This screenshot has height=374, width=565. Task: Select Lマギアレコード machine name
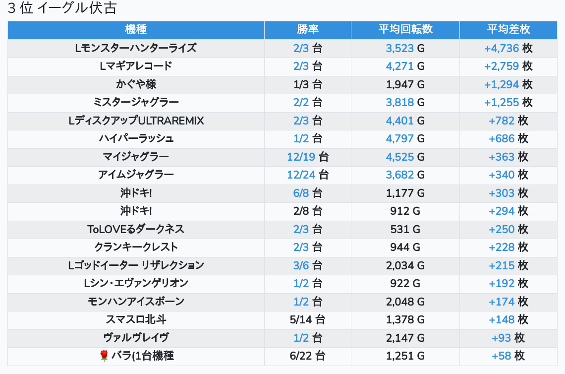click(136, 66)
